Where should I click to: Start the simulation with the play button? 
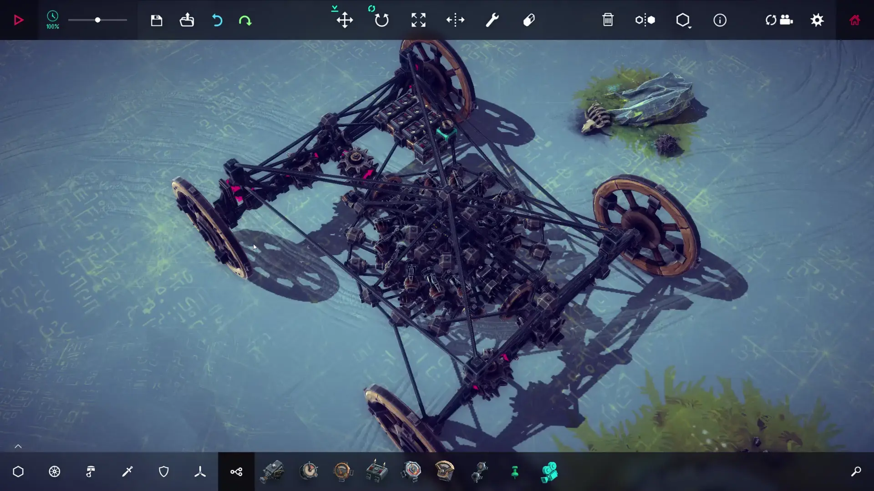[19, 20]
